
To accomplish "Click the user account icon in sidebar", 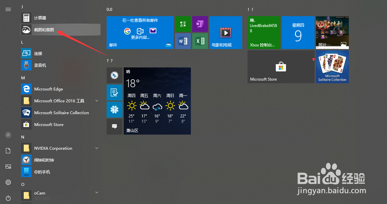I will tap(8, 135).
